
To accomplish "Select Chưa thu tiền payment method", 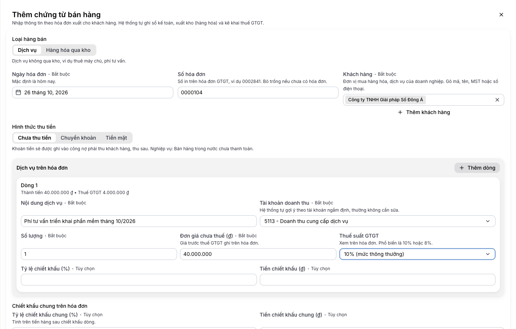I will [x=34, y=138].
